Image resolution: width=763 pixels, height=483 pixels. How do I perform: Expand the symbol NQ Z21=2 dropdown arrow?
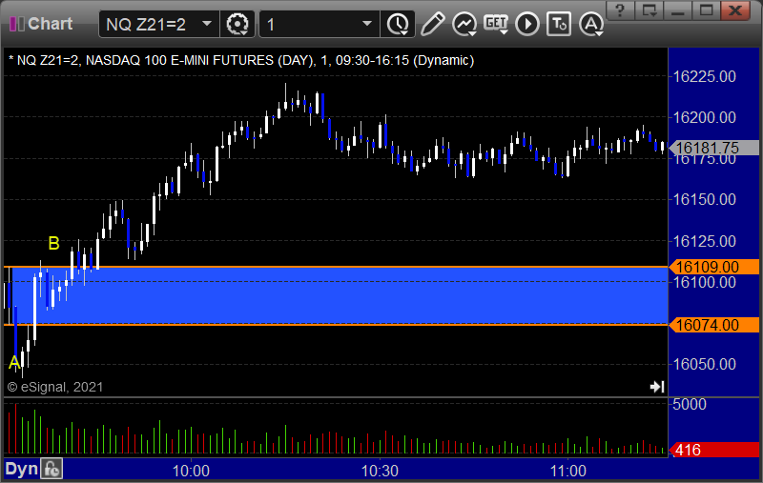[x=207, y=23]
